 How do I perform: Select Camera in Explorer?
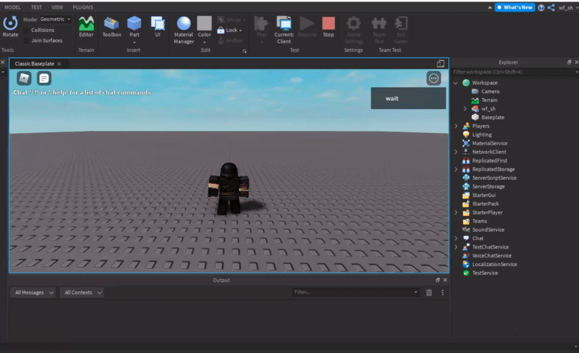click(490, 91)
